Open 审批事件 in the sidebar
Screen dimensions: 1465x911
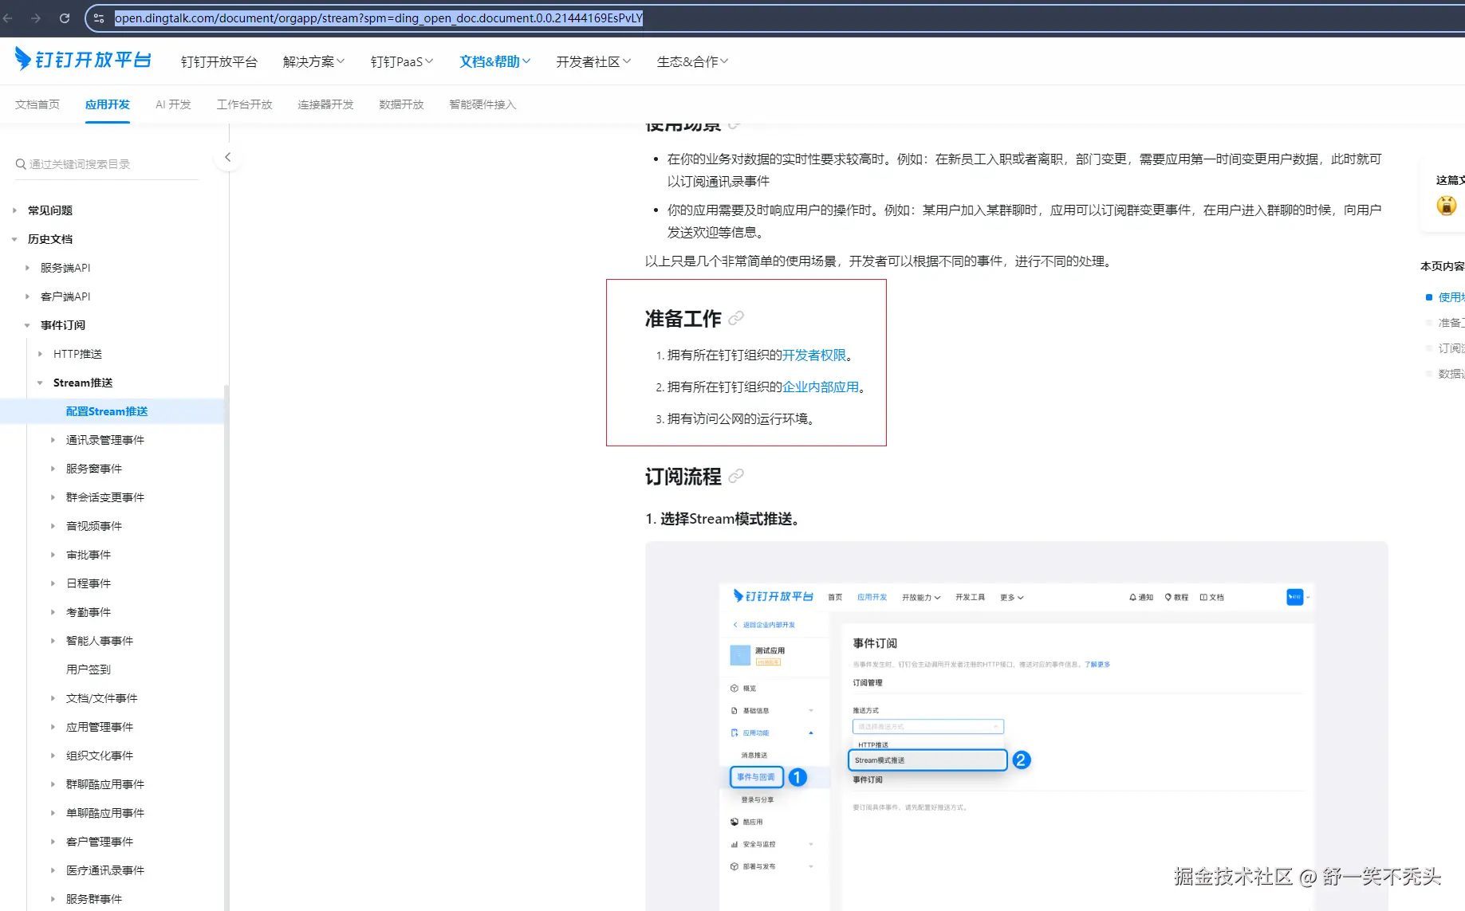89,555
